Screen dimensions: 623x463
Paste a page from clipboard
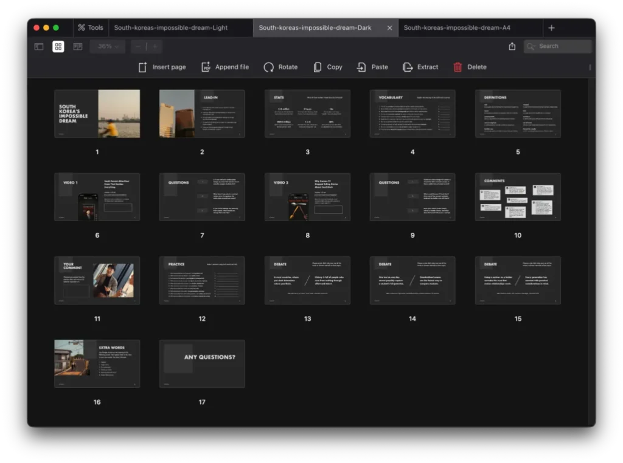[x=372, y=67]
